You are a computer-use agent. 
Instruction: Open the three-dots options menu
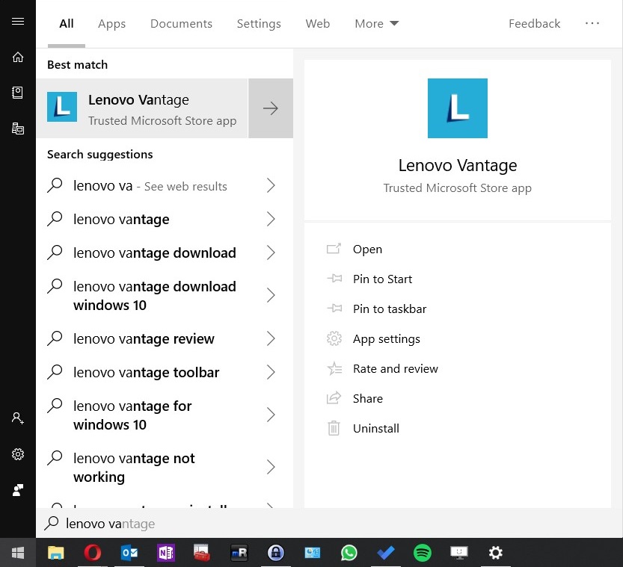(592, 24)
